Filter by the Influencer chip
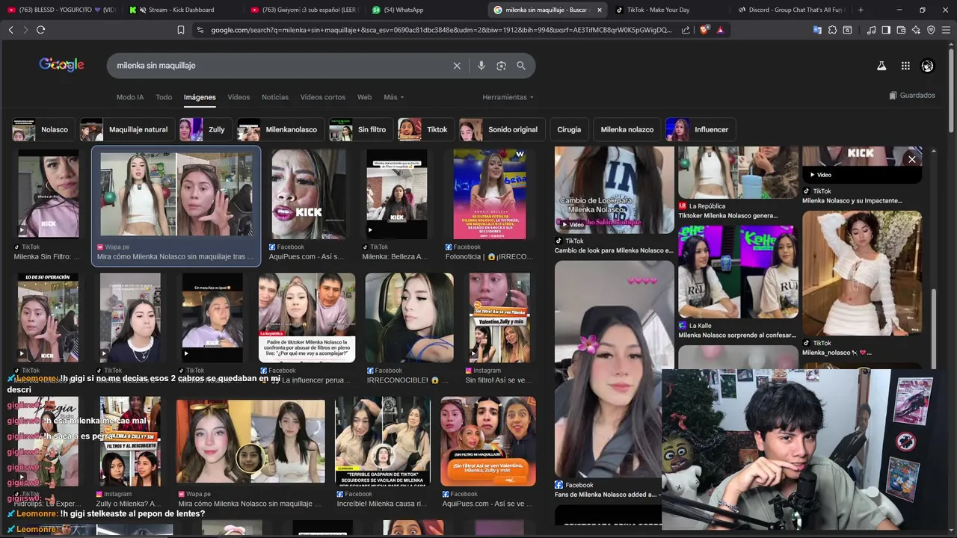957x538 pixels. coord(700,129)
